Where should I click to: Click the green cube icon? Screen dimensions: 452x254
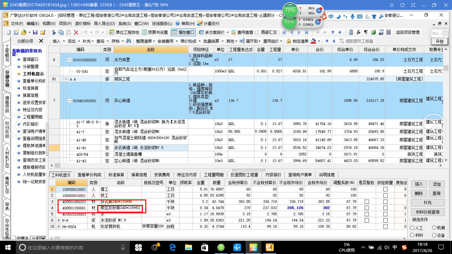(373, 32)
